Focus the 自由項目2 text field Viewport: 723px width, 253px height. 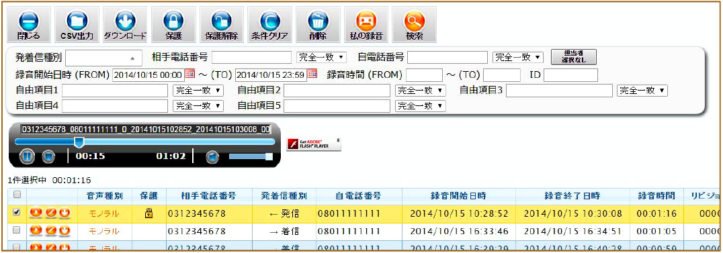tap(337, 91)
